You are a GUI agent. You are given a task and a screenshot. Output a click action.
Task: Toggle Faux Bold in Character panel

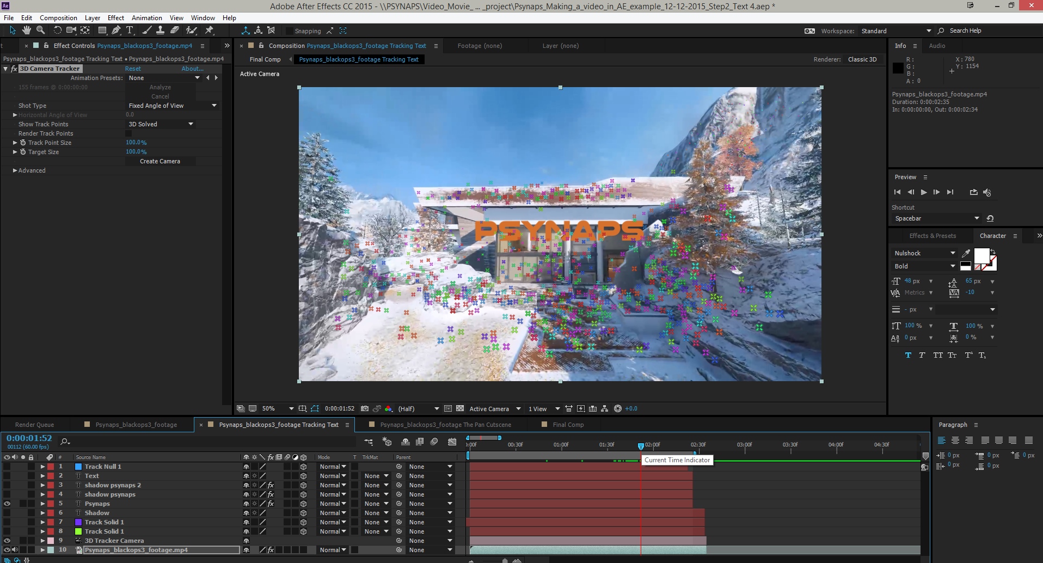tap(908, 355)
